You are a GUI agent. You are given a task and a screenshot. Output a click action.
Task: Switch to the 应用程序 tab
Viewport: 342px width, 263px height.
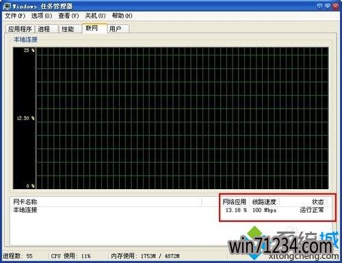[20, 29]
